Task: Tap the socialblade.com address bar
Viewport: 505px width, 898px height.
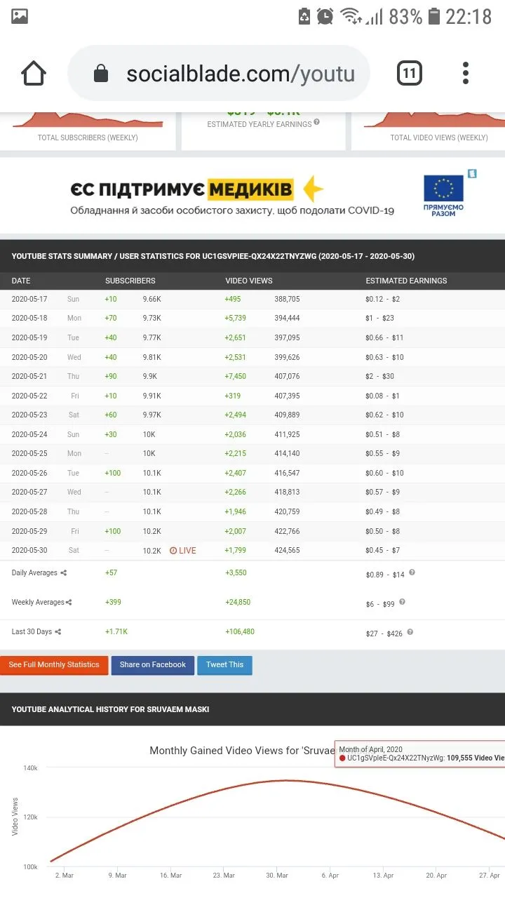Action: 238,74
